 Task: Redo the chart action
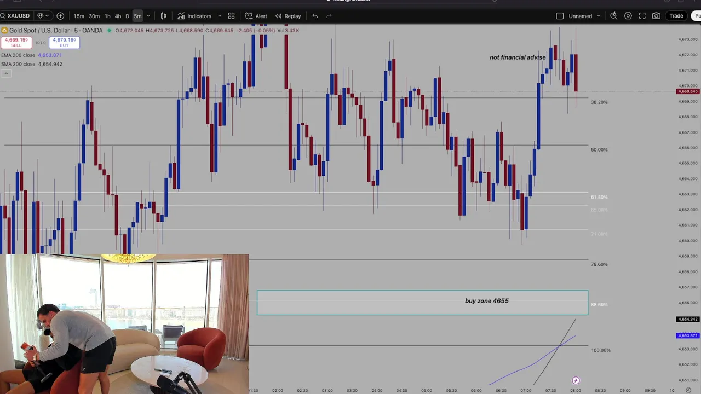click(x=329, y=16)
